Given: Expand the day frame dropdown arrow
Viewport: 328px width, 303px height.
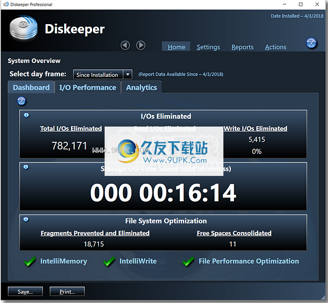Looking at the screenshot, I should click(x=128, y=75).
